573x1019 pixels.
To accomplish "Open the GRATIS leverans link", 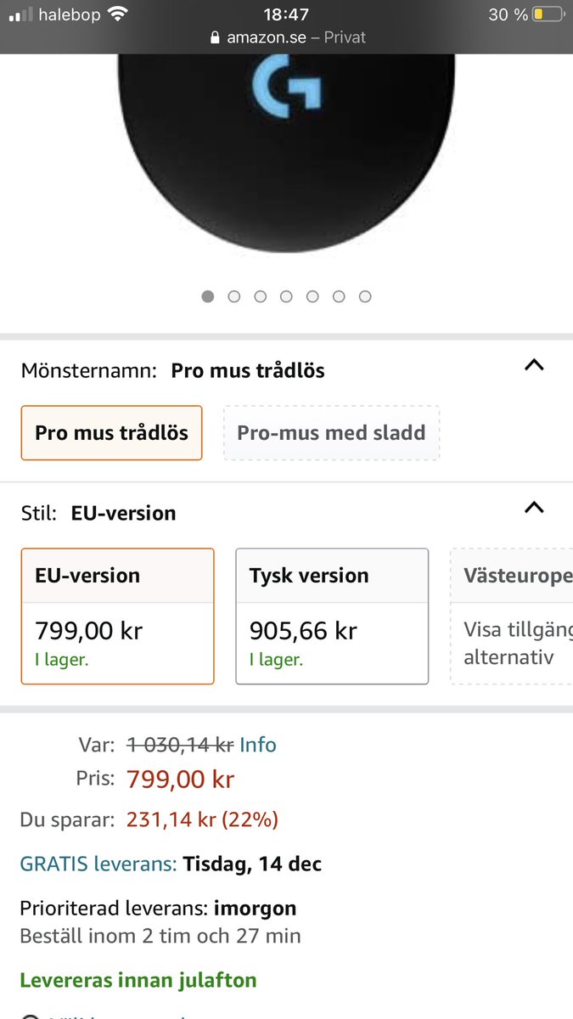I will [x=98, y=864].
